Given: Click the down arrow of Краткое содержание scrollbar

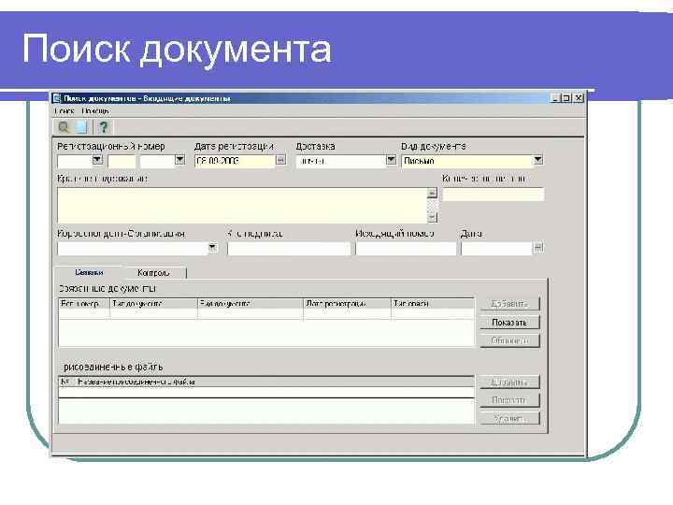Looking at the screenshot, I should (x=432, y=218).
